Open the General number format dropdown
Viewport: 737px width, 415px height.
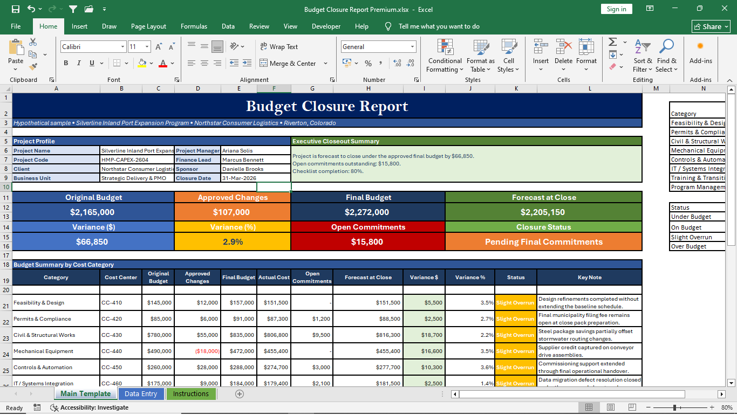[x=412, y=47]
